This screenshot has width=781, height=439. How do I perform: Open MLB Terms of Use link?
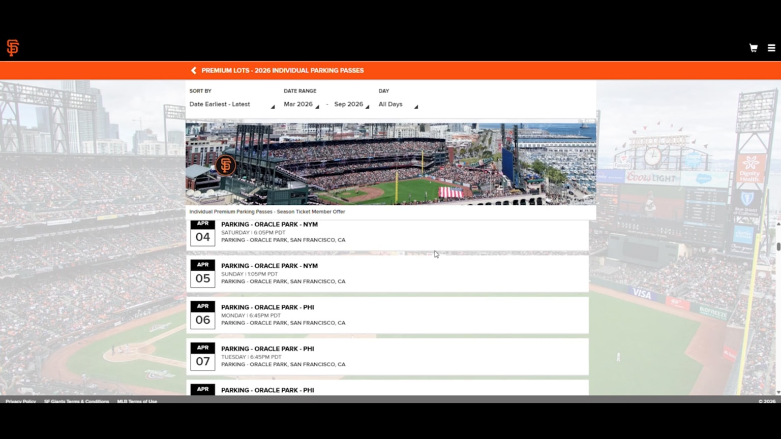(137, 401)
